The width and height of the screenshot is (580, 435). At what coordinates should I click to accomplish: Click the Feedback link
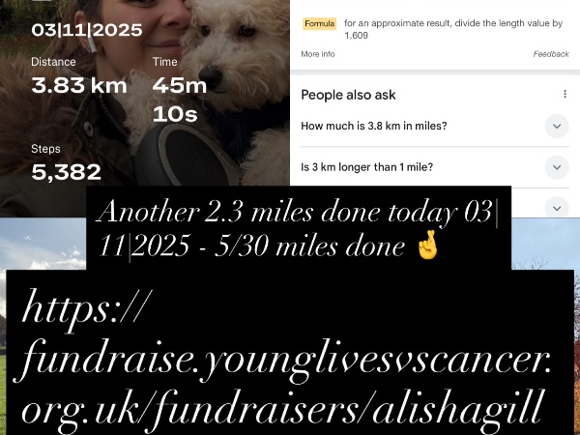551,54
